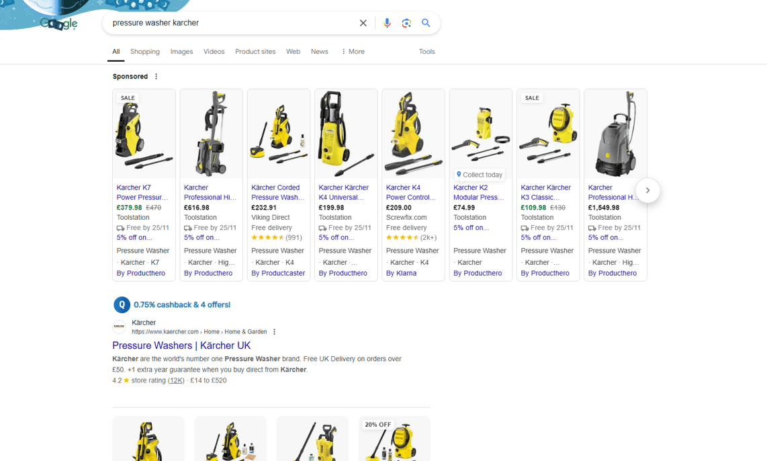
Task: Submit search with the magnifying glass icon
Action: (x=426, y=23)
